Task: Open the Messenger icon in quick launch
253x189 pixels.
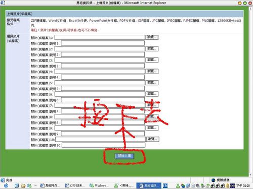Action: point(29,185)
